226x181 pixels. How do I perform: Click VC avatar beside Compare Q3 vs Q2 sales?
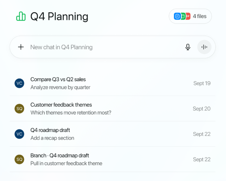pos(19,83)
